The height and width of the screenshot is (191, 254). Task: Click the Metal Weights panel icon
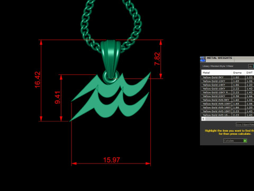click(x=203, y=59)
